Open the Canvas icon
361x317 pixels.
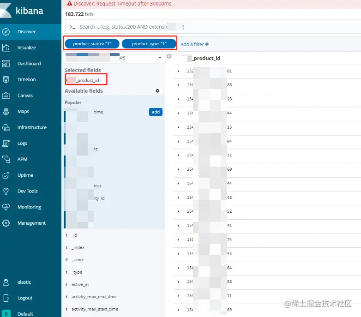click(x=6, y=96)
